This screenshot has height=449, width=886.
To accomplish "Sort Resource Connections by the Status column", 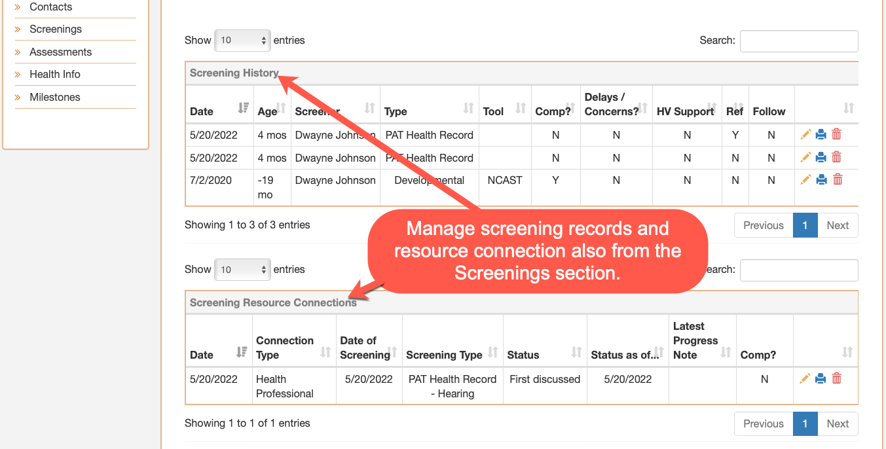I will [x=545, y=340].
